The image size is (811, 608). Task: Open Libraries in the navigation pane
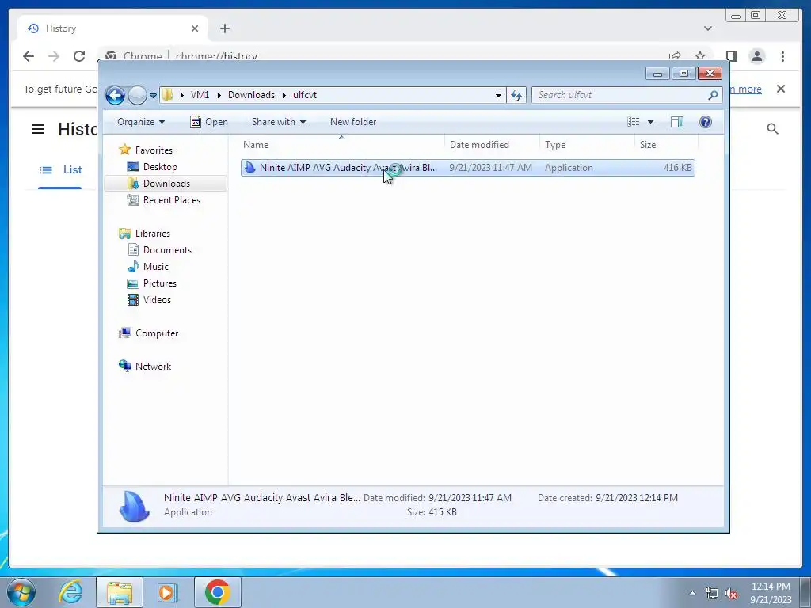(x=153, y=234)
